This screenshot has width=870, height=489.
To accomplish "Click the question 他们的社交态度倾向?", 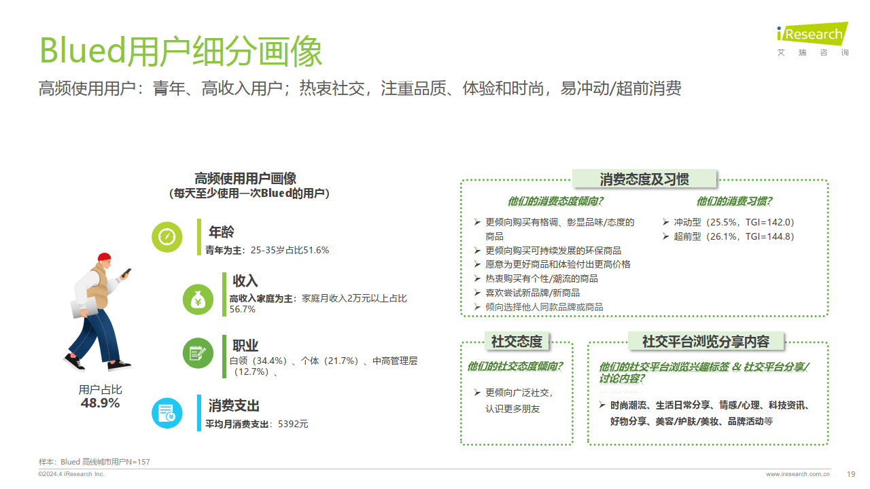I will coord(515,366).
